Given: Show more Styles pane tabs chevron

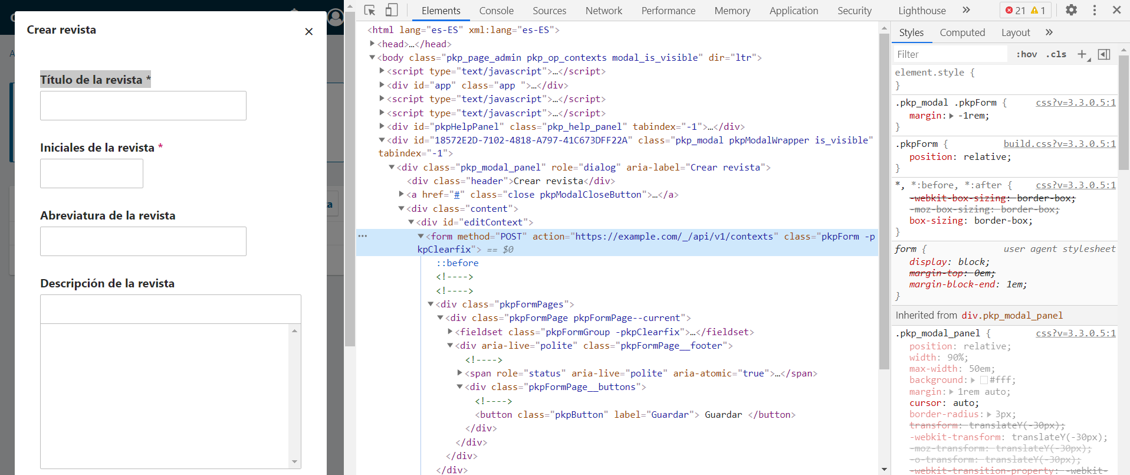Looking at the screenshot, I should [1049, 32].
